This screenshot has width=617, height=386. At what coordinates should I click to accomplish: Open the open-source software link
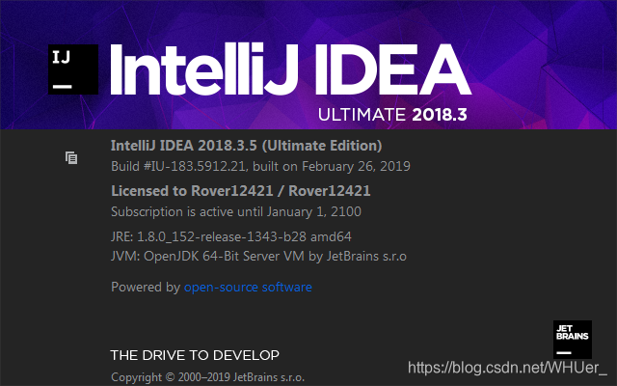coord(248,288)
